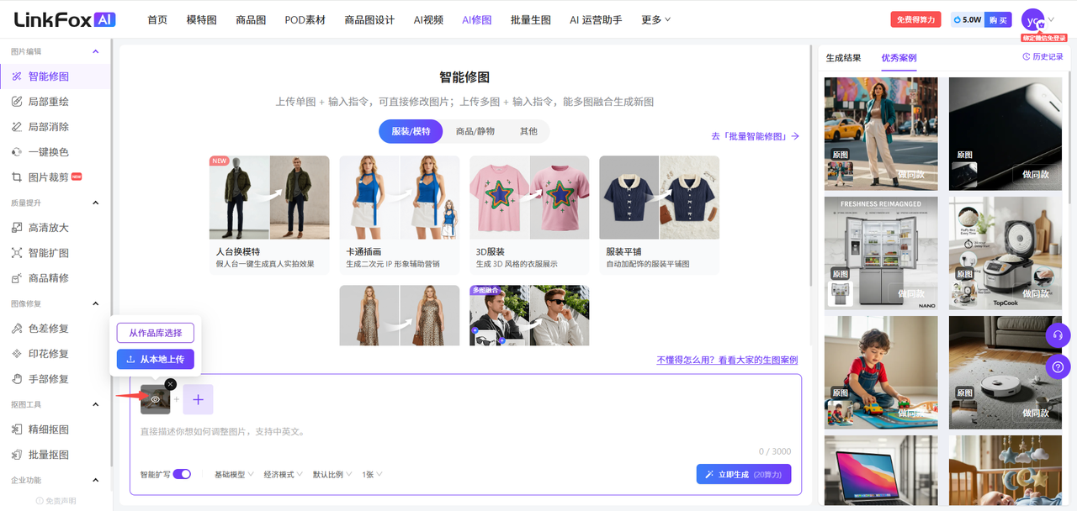This screenshot has width=1077, height=511.
Task: Open the 印花修复 tool icon
Action: pos(17,354)
